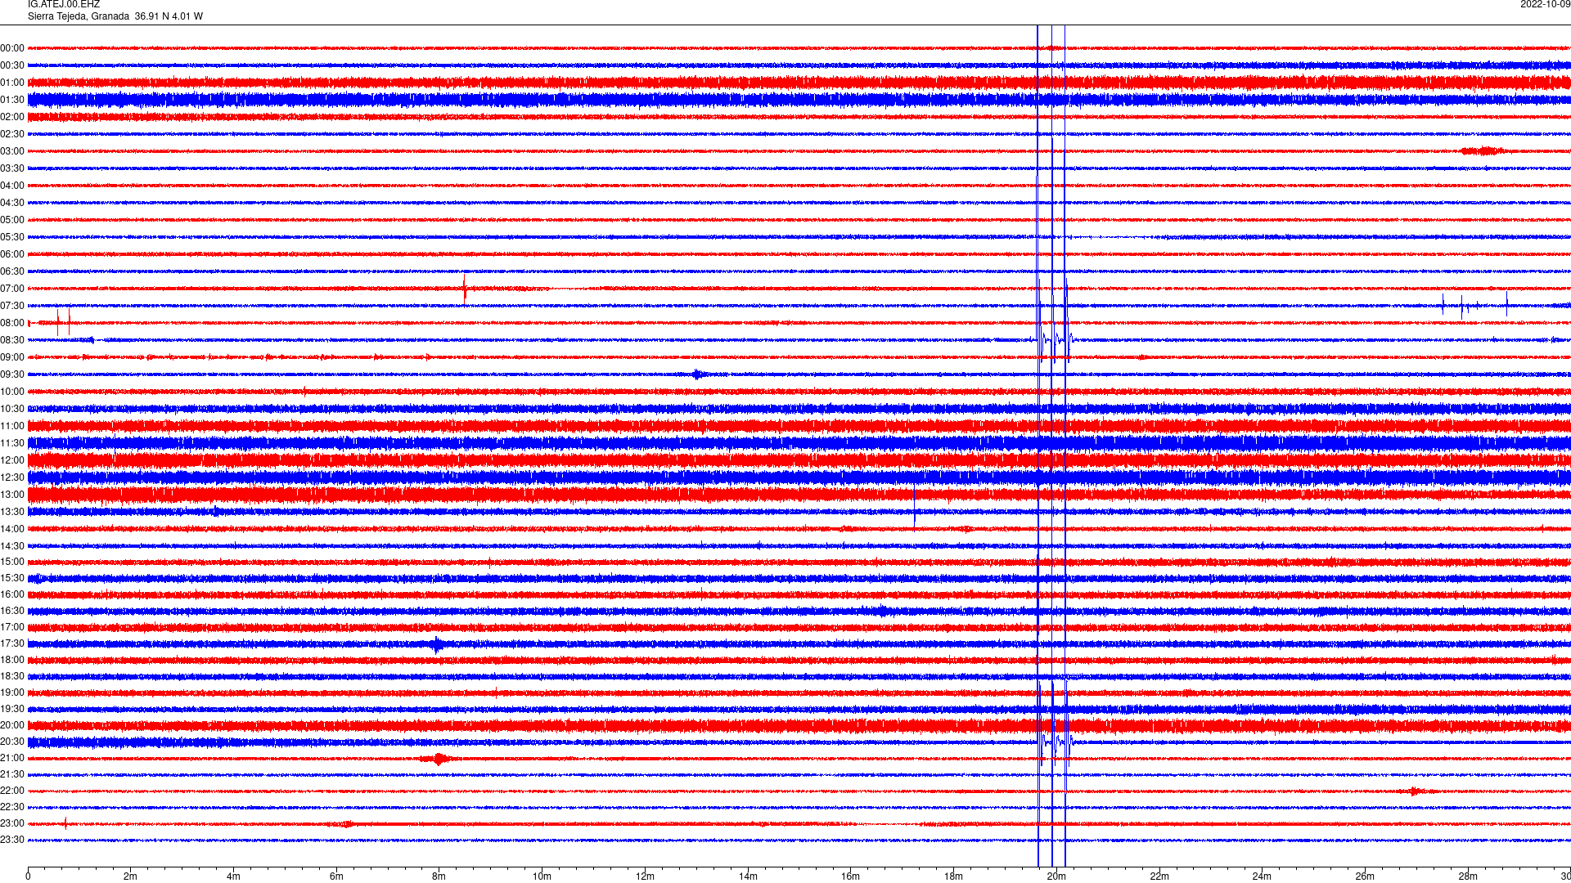Select the 06:00 trace time label
Screen dimensions: 1571x883
pyautogui.click(x=12, y=254)
